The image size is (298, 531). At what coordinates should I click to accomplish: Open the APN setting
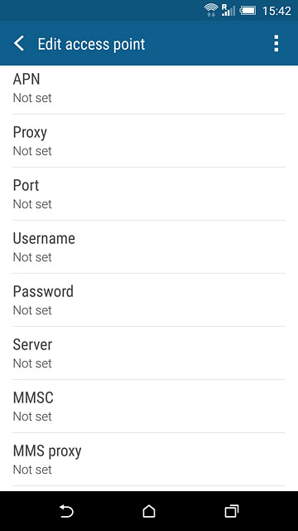pos(149,88)
